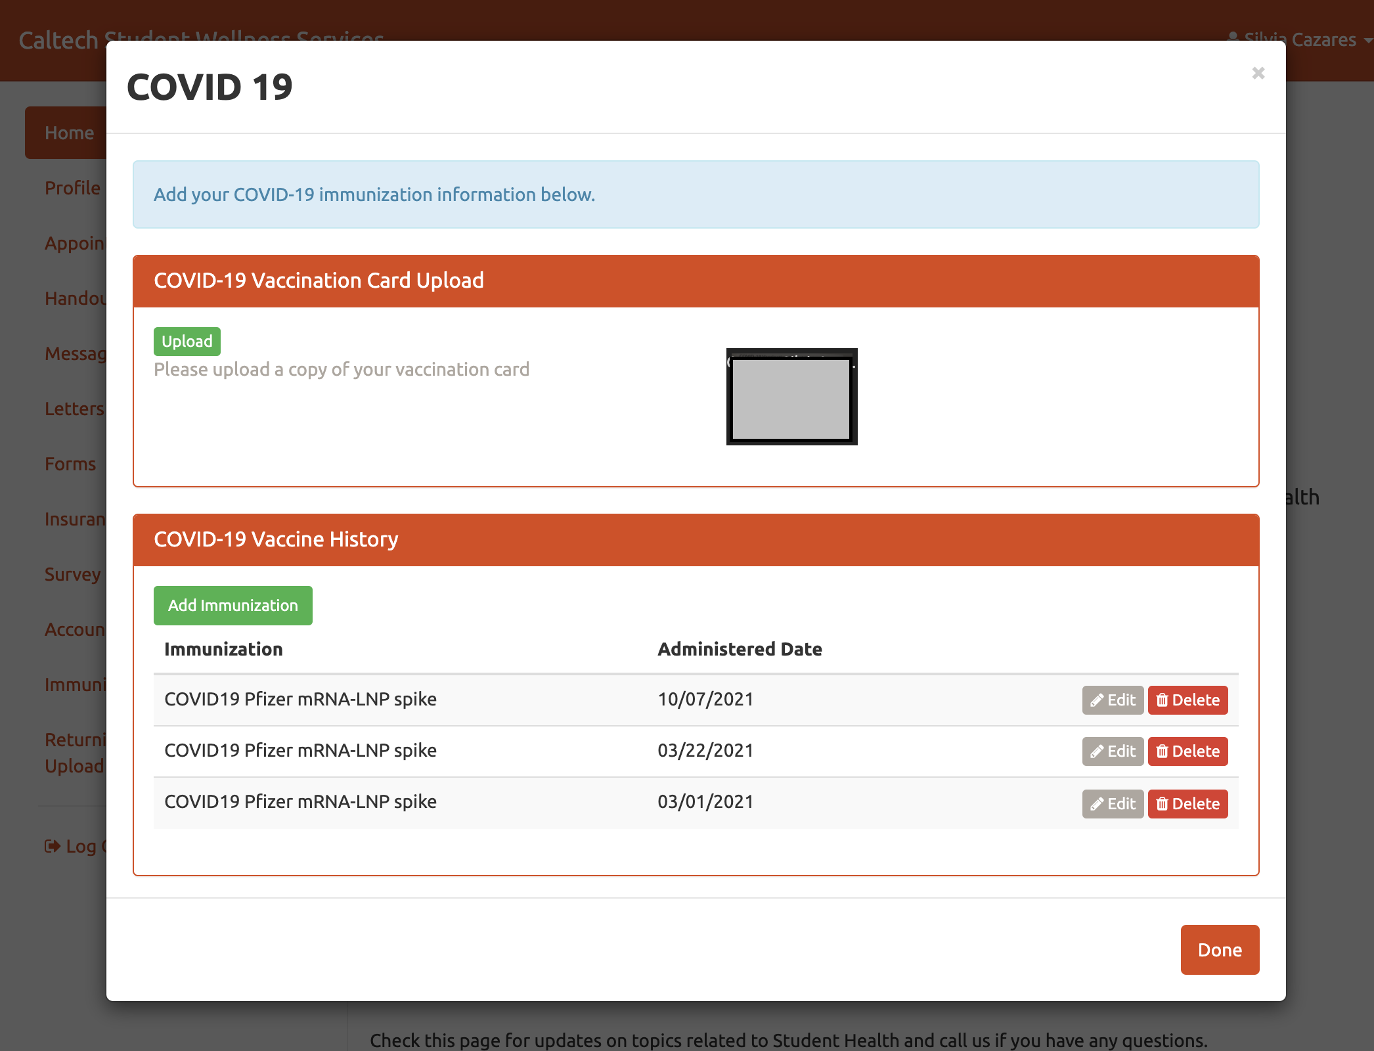This screenshot has height=1051, width=1374.
Task: Select Forms in the sidebar menu
Action: [70, 464]
